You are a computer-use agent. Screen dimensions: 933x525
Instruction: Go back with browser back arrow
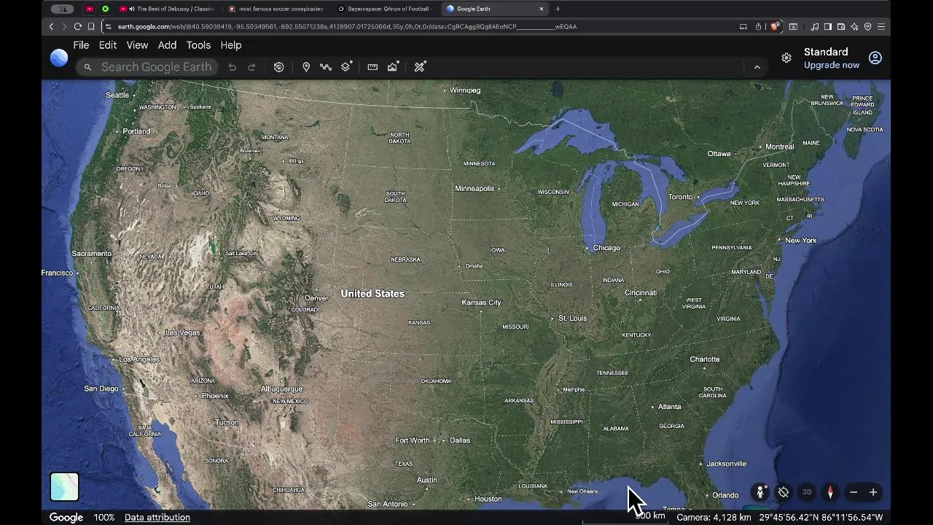[x=51, y=27]
